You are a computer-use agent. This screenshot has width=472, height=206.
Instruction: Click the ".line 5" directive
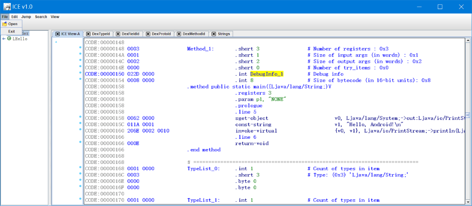coord(246,112)
